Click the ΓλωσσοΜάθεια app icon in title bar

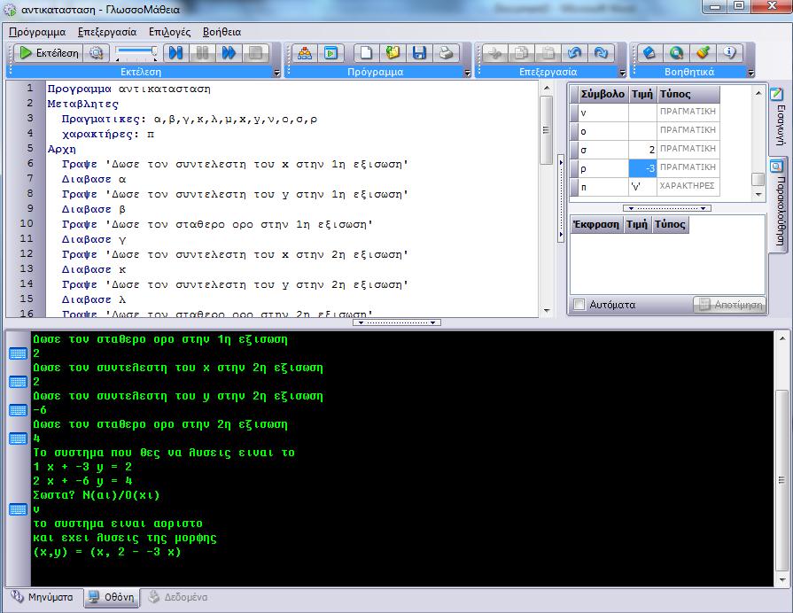[10, 10]
